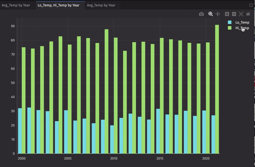Click the Zoom in plus icon

point(227,14)
